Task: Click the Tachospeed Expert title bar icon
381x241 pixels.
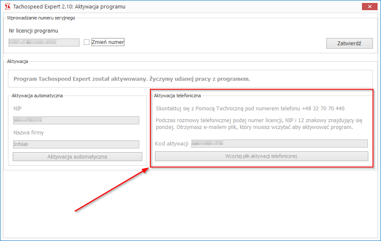Action: [8, 6]
